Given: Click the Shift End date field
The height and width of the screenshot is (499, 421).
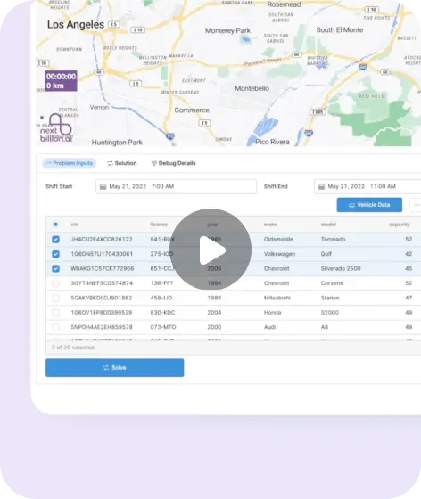Looking at the screenshot, I should click(x=367, y=186).
